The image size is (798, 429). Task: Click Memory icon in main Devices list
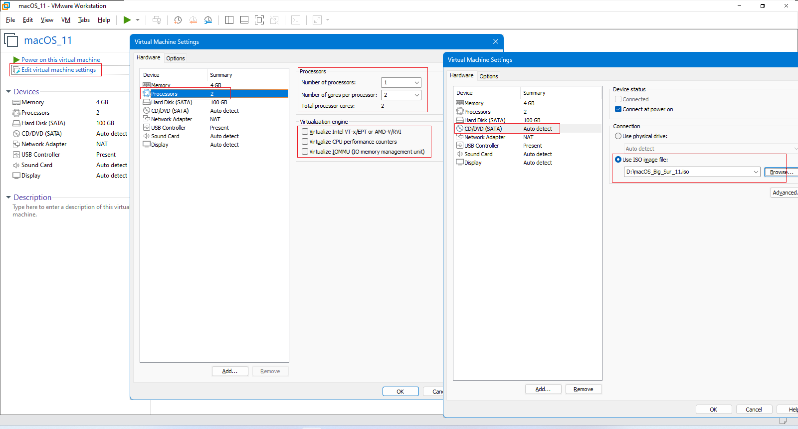tap(16, 102)
